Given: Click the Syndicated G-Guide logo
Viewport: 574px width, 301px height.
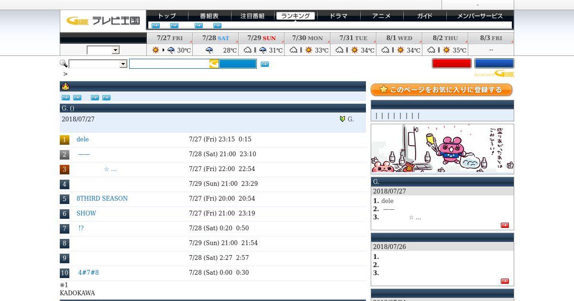Looking at the screenshot, I should 494,74.
